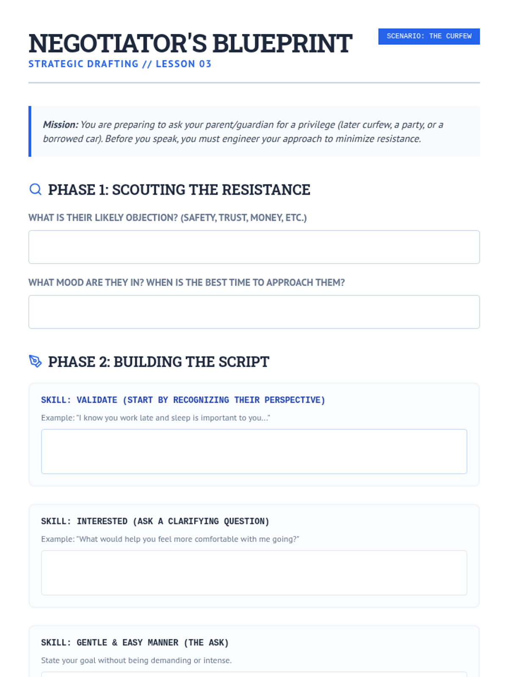Click the Strategic Drafting // Lesson 03 subtitle
This screenshot has width=508, height=677.
pyautogui.click(x=120, y=64)
